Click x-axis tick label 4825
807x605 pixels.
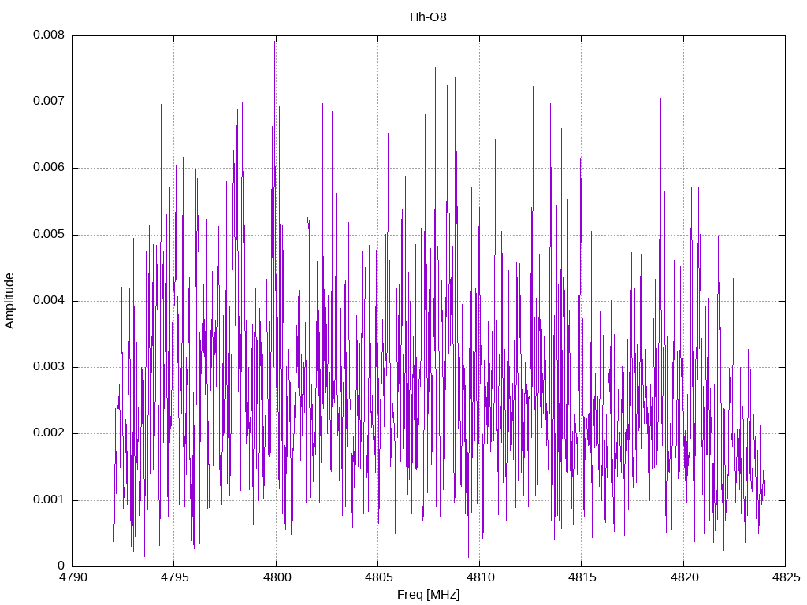786,577
